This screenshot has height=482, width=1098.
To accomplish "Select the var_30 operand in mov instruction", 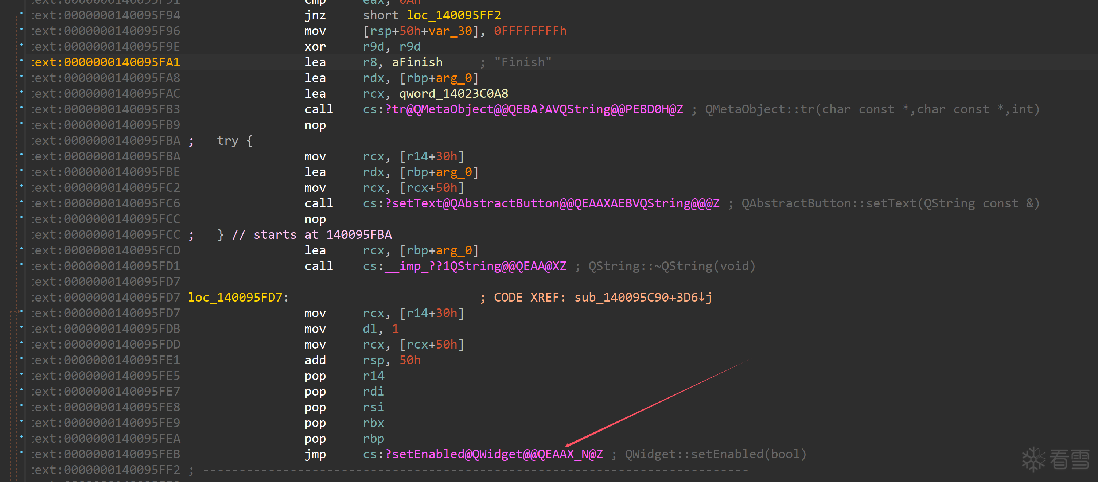I will coord(450,31).
